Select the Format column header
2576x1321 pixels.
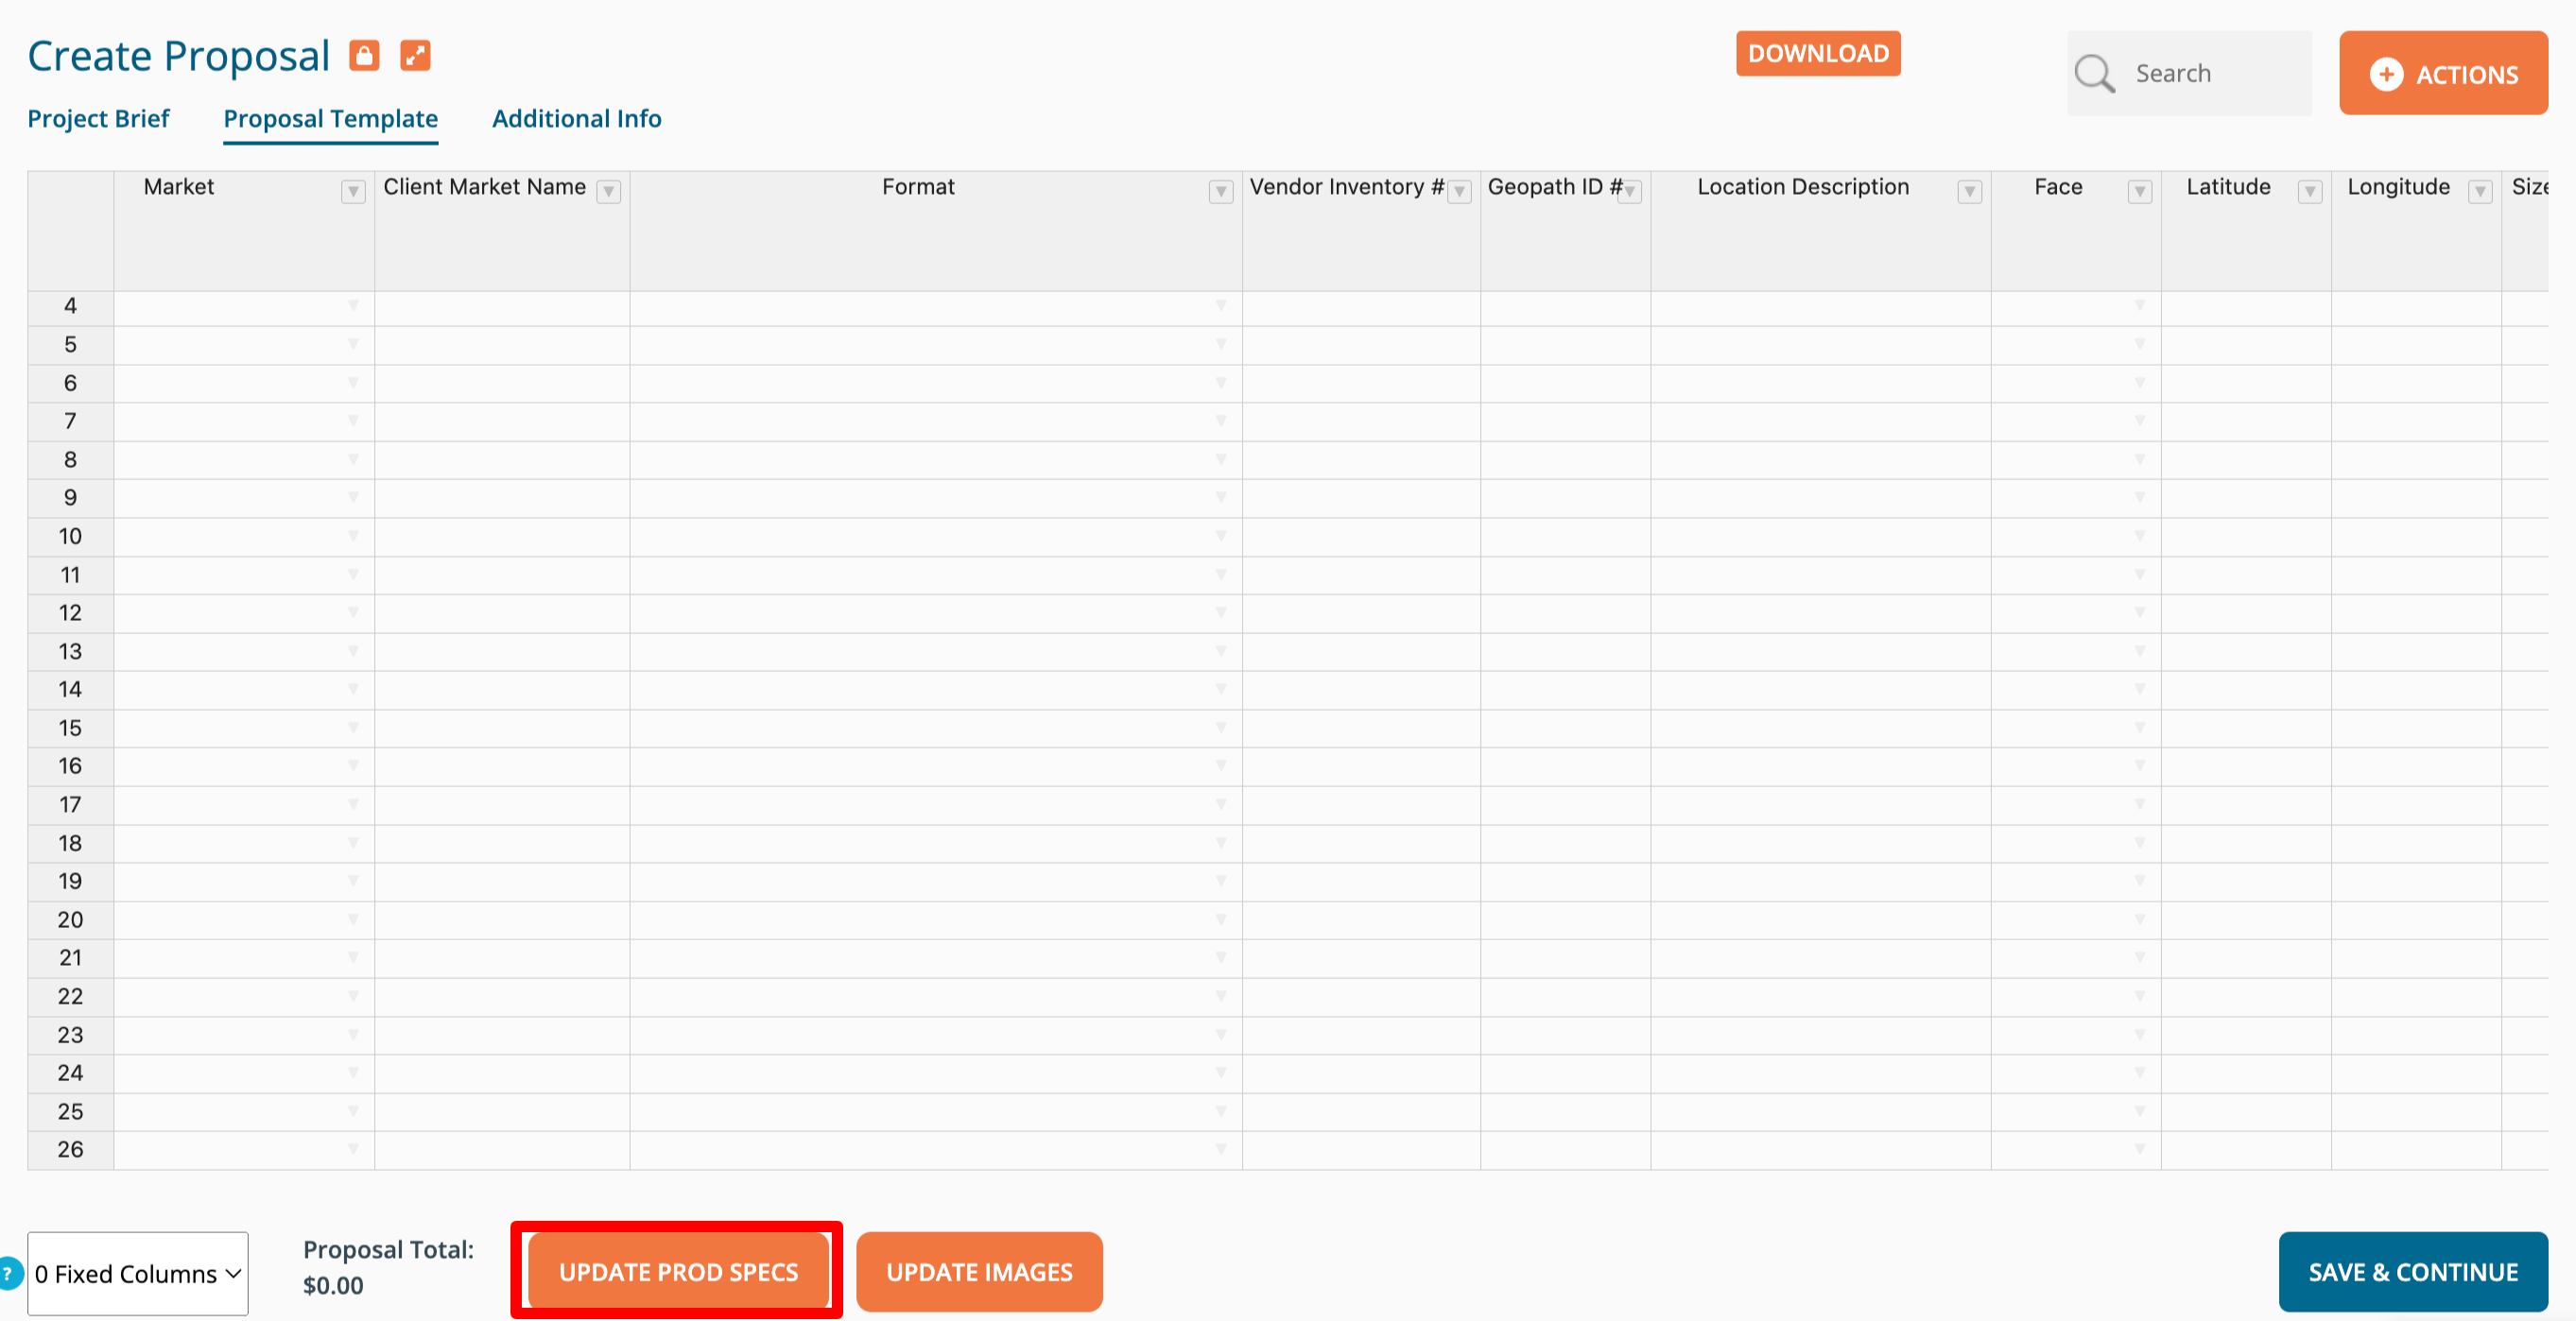[936, 231]
